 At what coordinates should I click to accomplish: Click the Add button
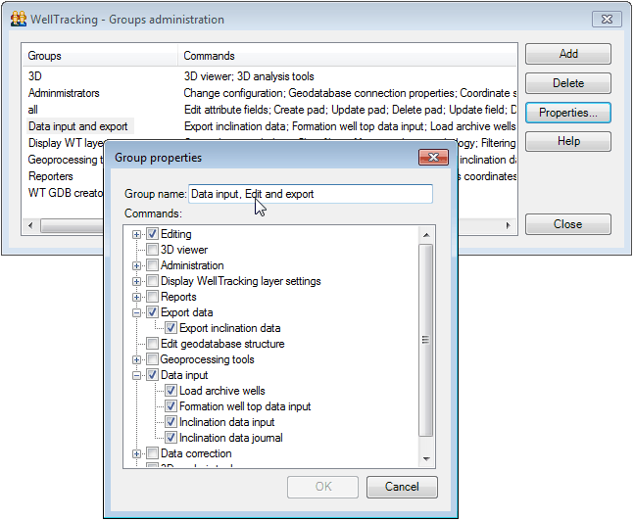coord(568,54)
